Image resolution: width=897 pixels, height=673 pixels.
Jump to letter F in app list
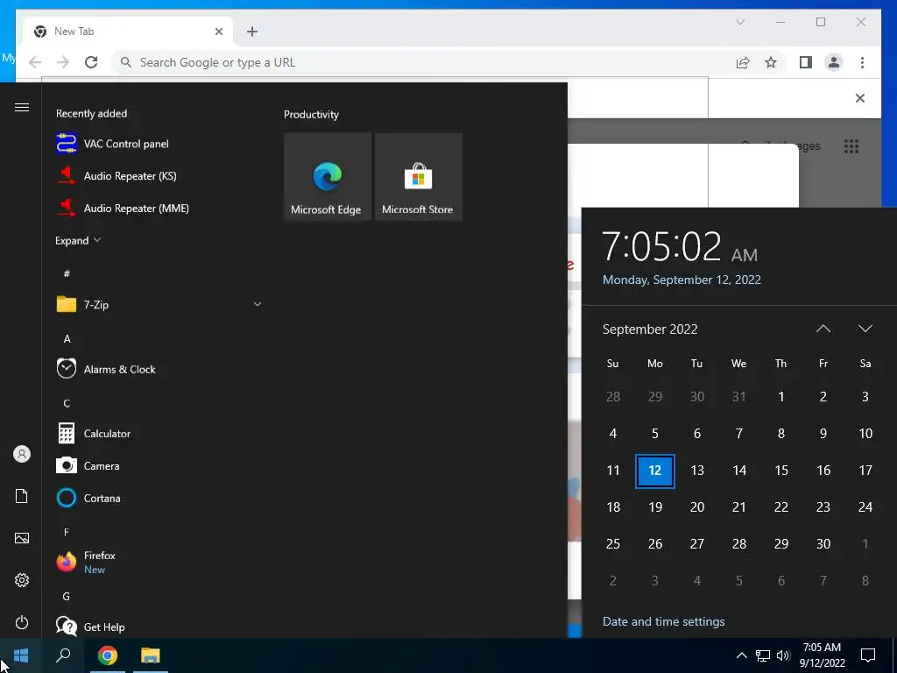[67, 532]
